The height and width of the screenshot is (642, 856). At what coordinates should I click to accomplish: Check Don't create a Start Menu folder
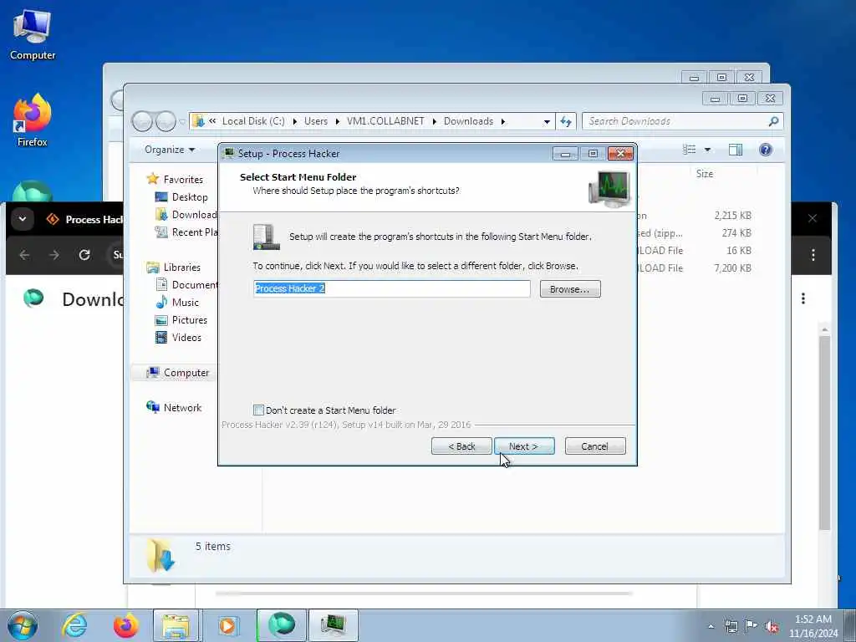259,410
